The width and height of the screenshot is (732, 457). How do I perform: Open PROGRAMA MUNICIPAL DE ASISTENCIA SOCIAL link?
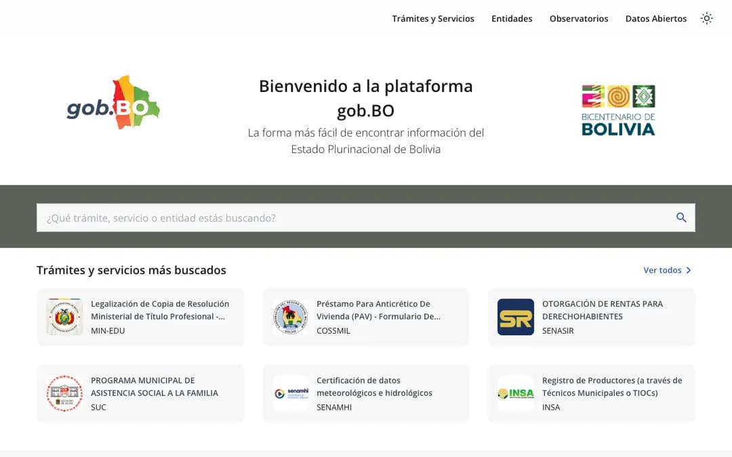pos(155,387)
